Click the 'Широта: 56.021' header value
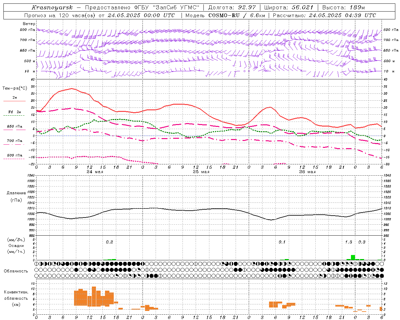This screenshot has width=400, height=320. coord(289,7)
